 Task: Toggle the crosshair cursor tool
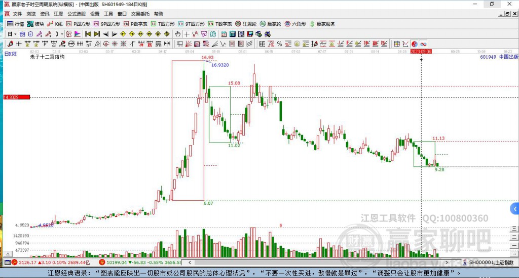click(187, 34)
